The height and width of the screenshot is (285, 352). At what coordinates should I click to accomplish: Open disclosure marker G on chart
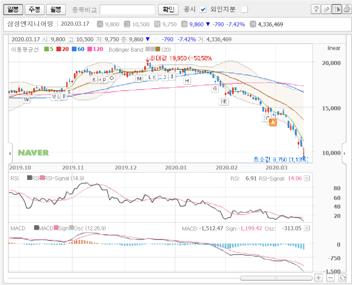(x=215, y=89)
